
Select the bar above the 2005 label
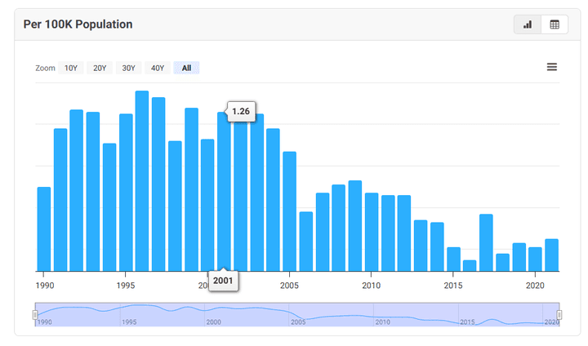tap(289, 211)
